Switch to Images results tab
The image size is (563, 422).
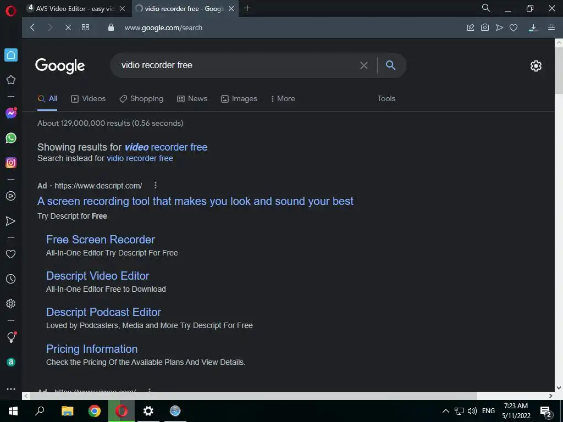[239, 99]
